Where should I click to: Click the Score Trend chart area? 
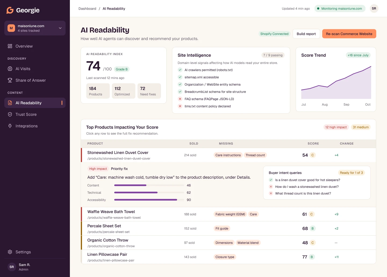pyautogui.click(x=336, y=82)
